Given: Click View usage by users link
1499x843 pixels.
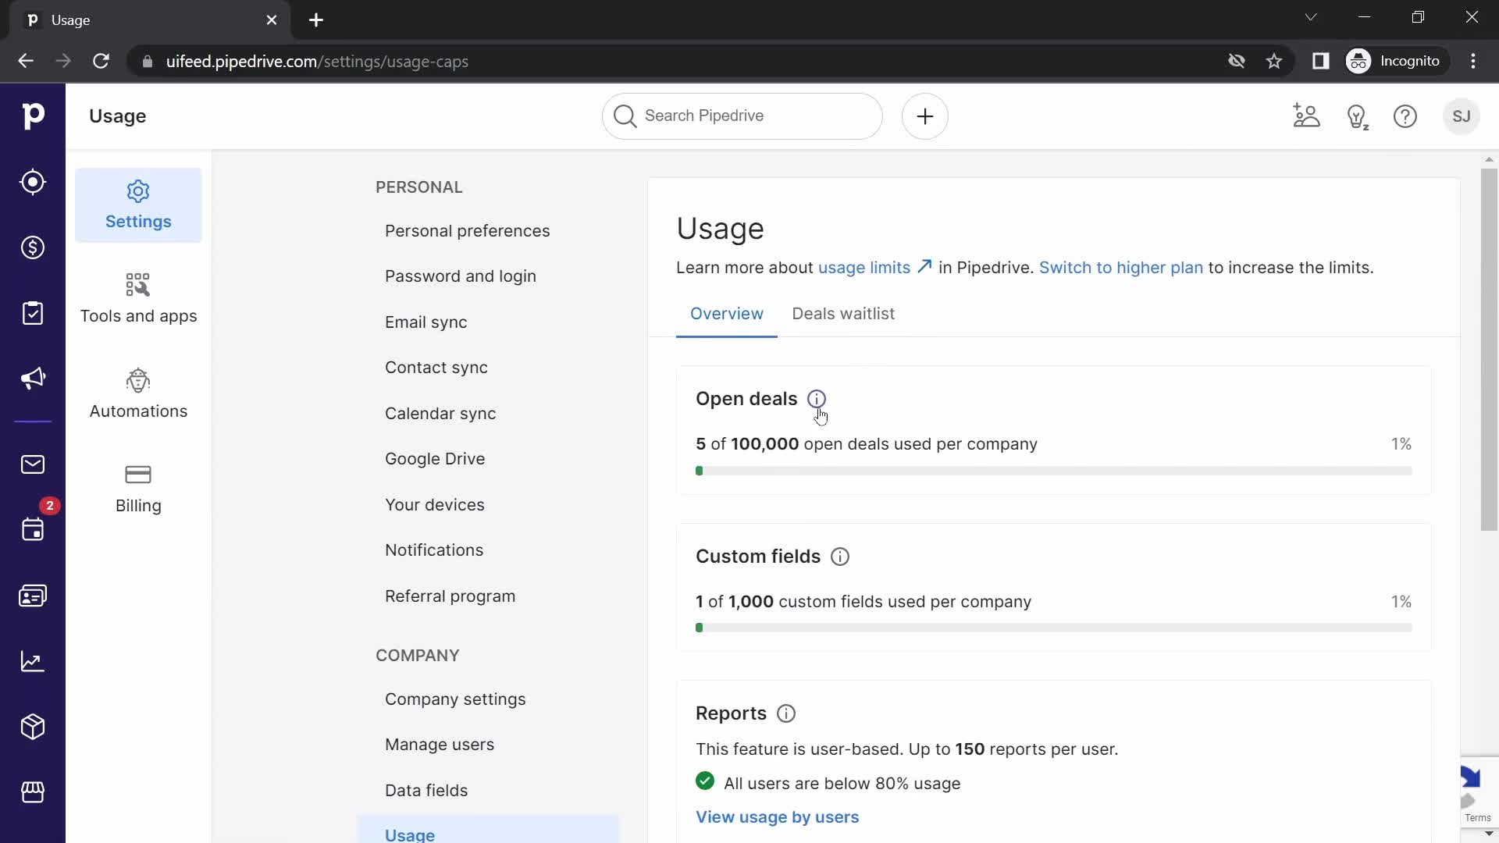Looking at the screenshot, I should (x=778, y=816).
